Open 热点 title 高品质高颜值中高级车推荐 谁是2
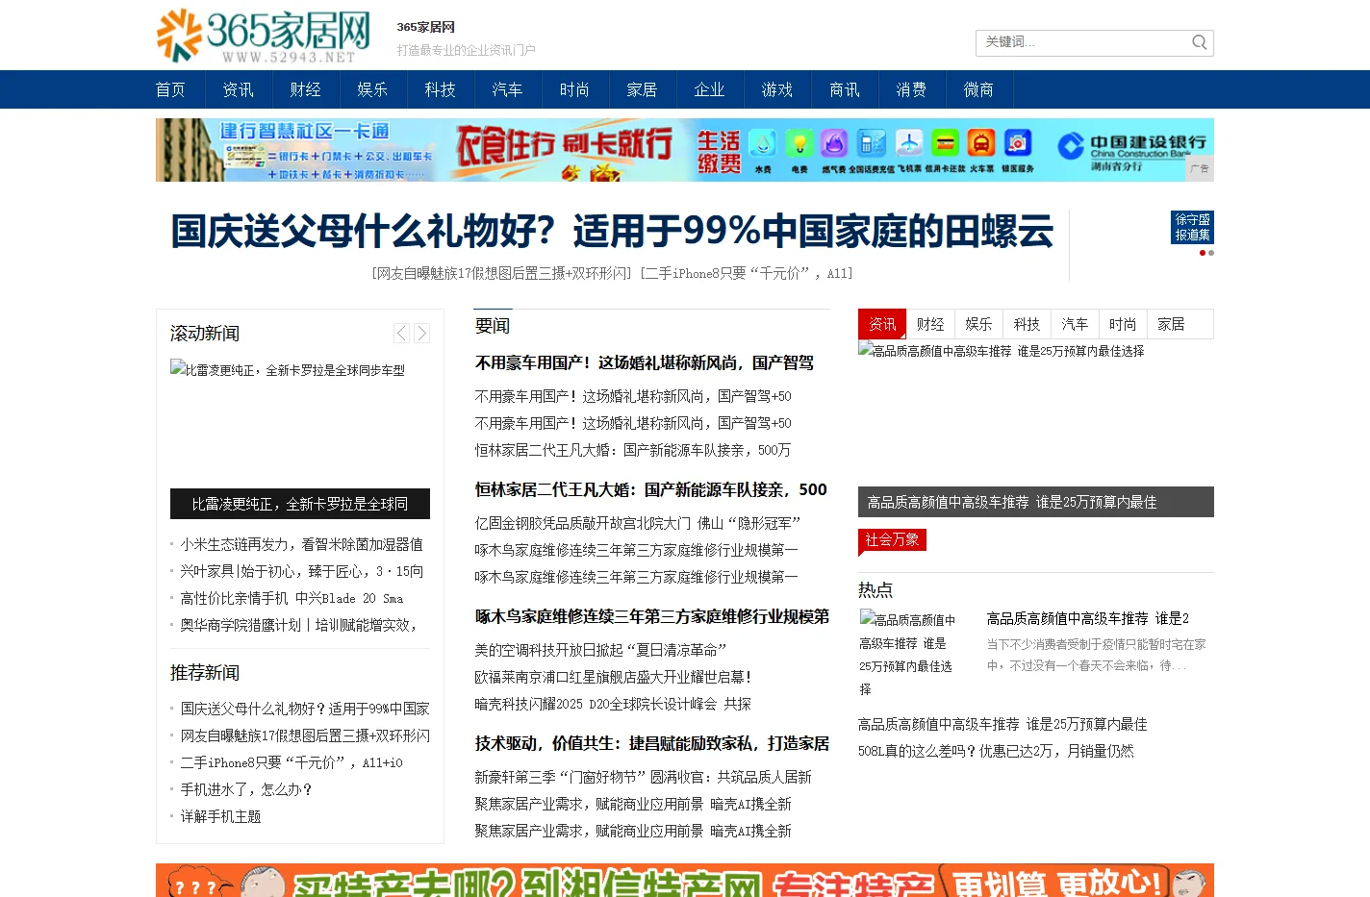 coord(1087,618)
